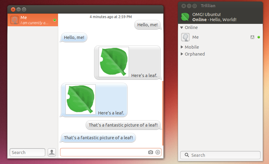Click "Here's a leaf." in blue bubble
Image resolution: width=269 pixels, height=164 pixels.
coord(111,113)
